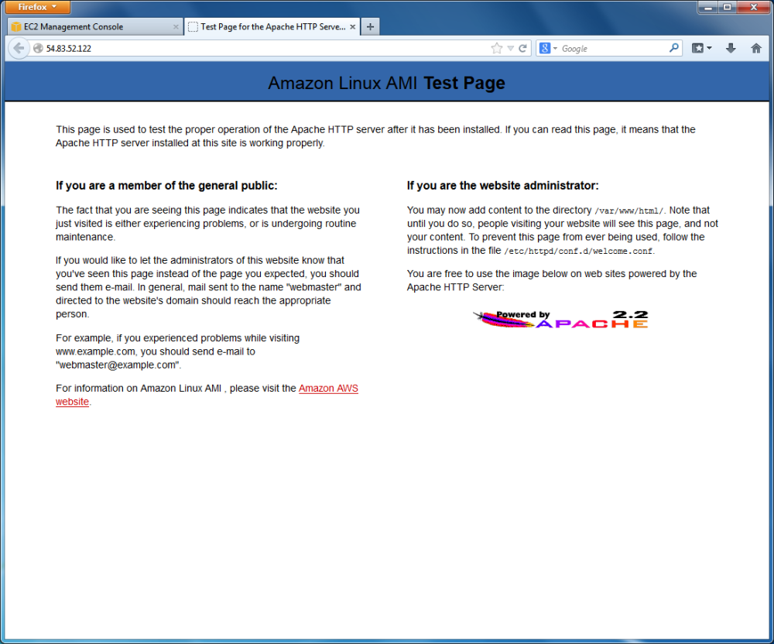The image size is (774, 644).
Task: Click the "Amazon Linux AMI Test Page" heading
Action: pos(386,83)
